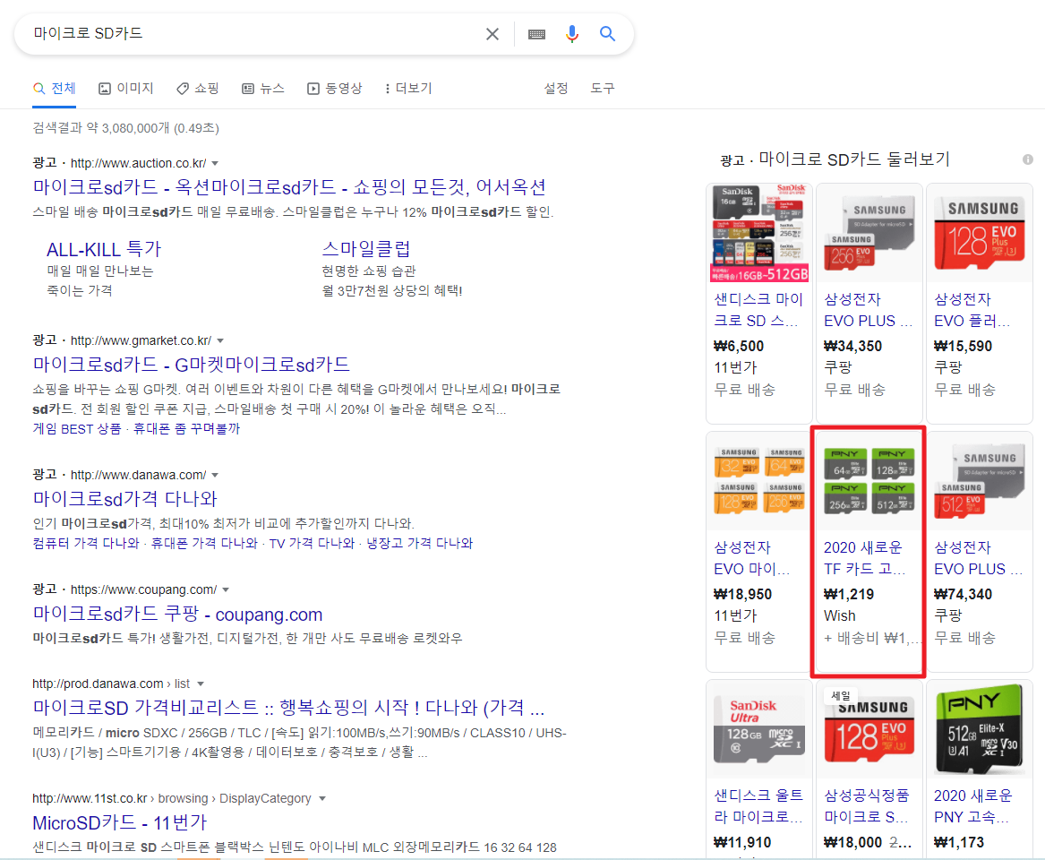Expand the auction.co.kr ad dropdown arrow
The width and height of the screenshot is (1045, 860).
pyautogui.click(x=215, y=163)
